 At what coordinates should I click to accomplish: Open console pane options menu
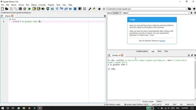[x=195, y=55]
